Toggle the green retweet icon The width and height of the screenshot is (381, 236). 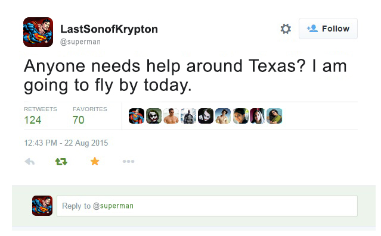pos(61,161)
